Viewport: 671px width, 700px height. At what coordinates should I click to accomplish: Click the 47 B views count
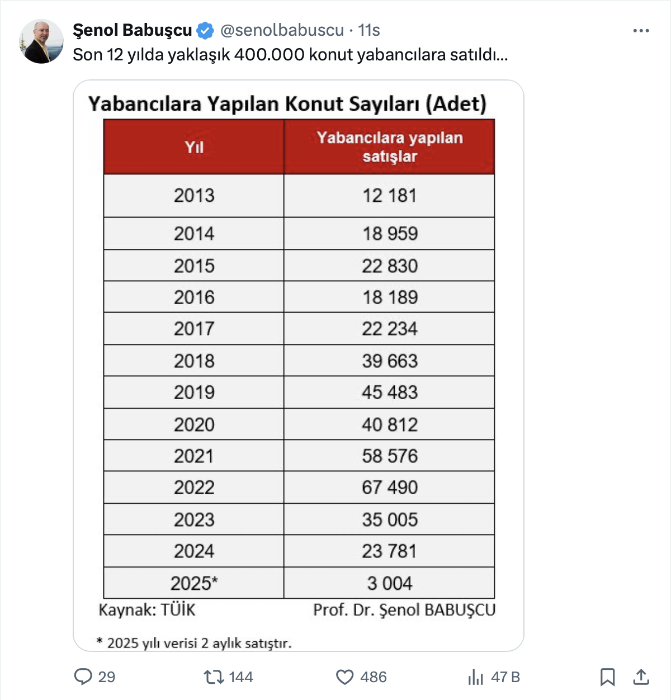505,677
